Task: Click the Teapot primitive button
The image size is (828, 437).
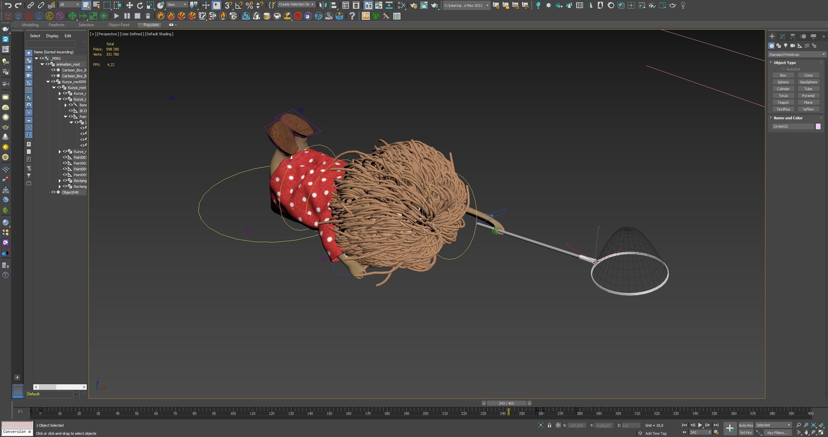Action: (x=783, y=102)
